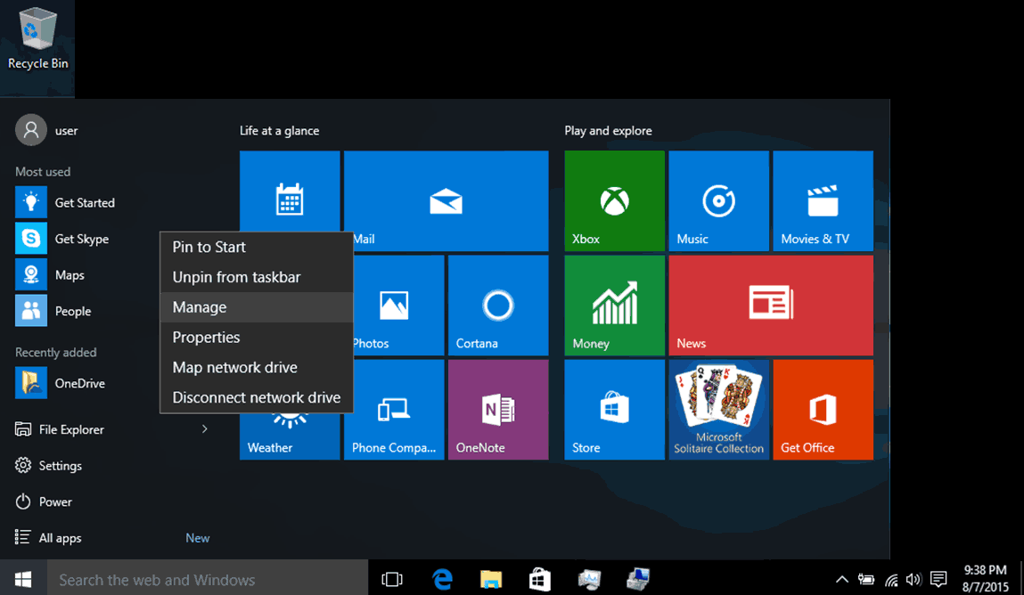Click the monitor app icon on the taskbar
This screenshot has width=1024, height=595.
coord(589,579)
